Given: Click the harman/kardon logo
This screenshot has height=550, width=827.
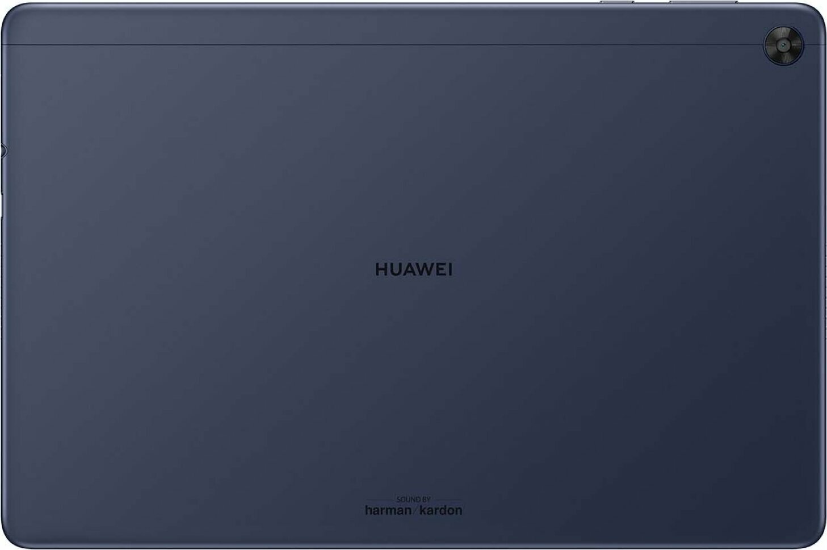Looking at the screenshot, I should coord(413,510).
